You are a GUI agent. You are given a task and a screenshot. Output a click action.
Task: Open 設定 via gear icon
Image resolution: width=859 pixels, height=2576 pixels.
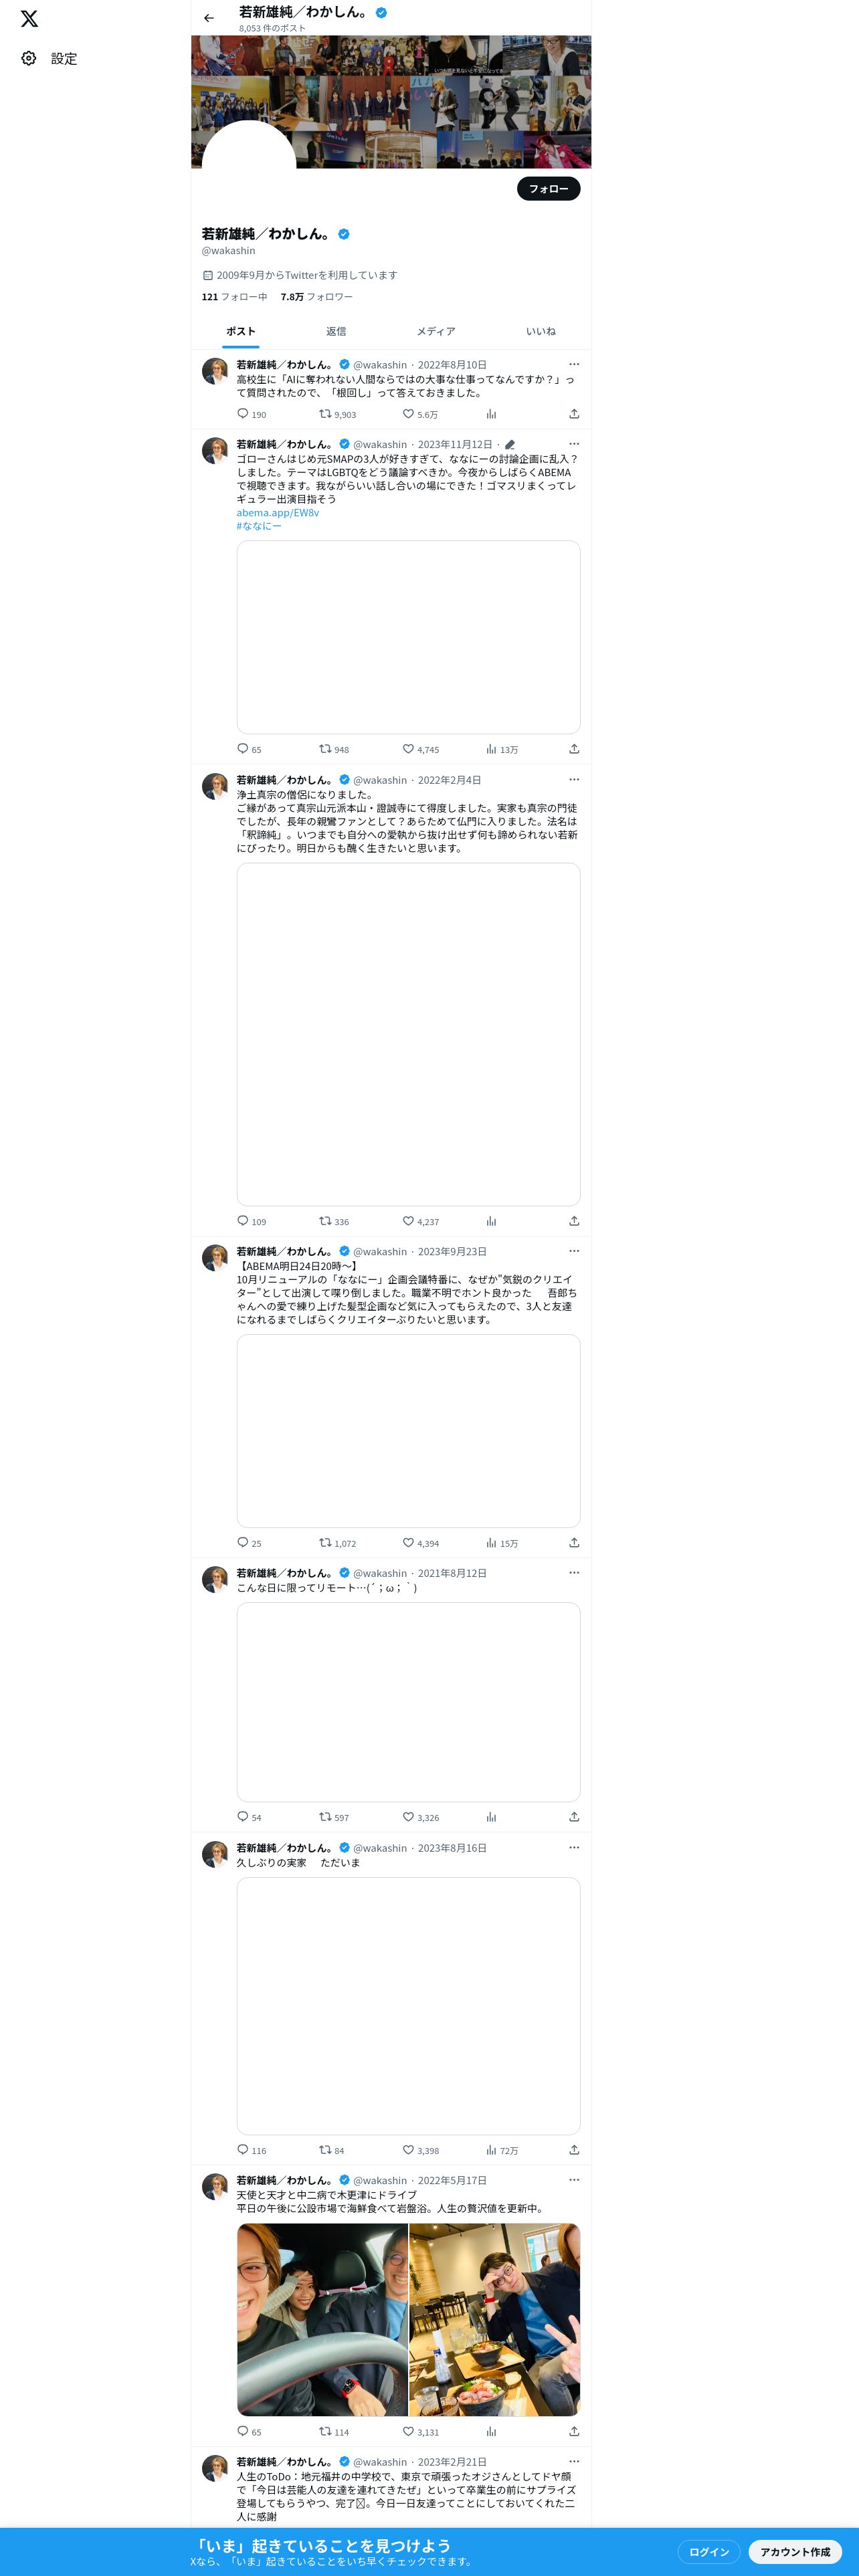[x=29, y=59]
